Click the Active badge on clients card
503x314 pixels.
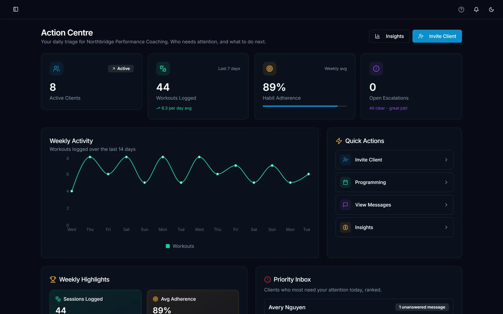[x=121, y=68]
